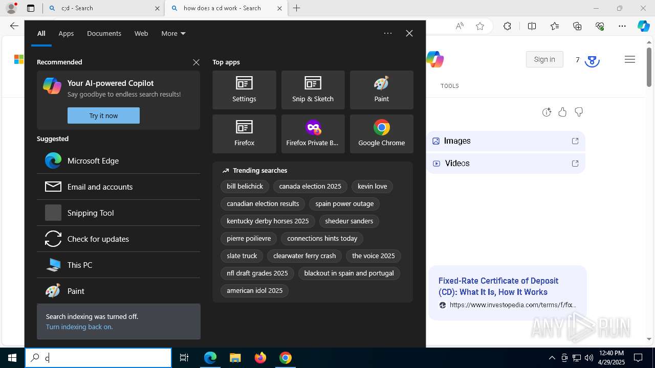Screen dimensions: 655x368
Task: Dismiss the Recommended Copilot card
Action: click(196, 62)
